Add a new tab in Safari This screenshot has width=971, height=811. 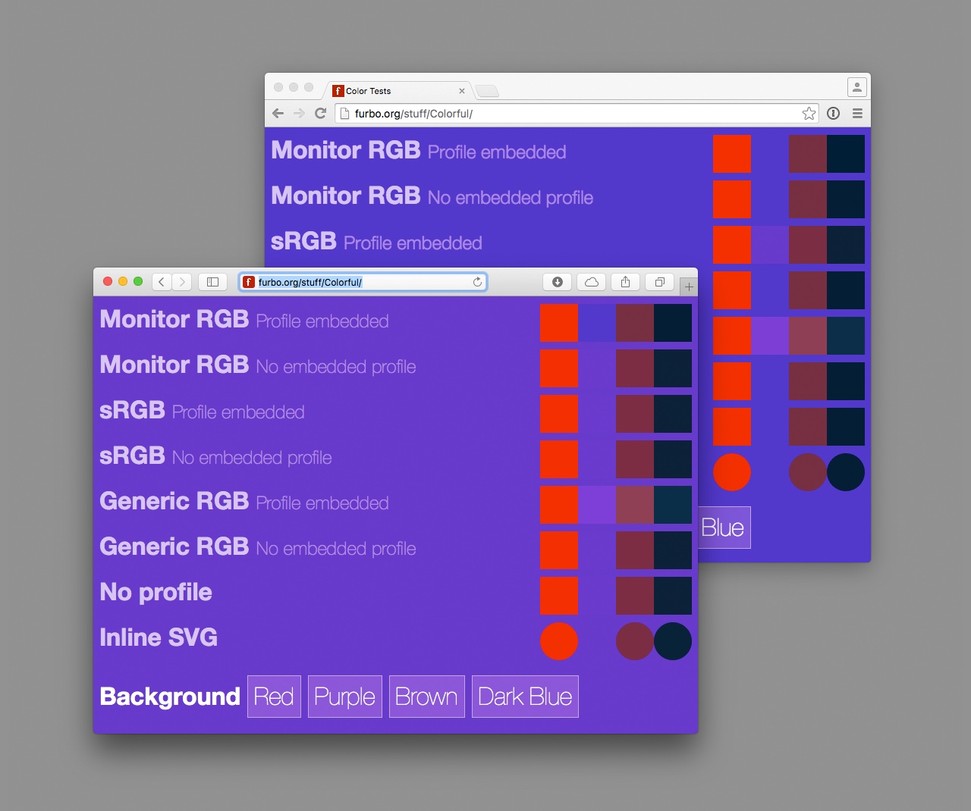pos(688,287)
